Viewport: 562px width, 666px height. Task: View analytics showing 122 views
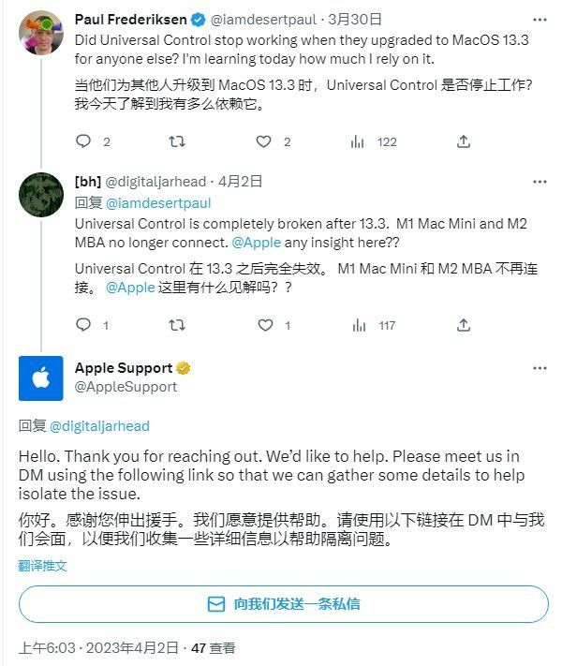pyautogui.click(x=374, y=141)
